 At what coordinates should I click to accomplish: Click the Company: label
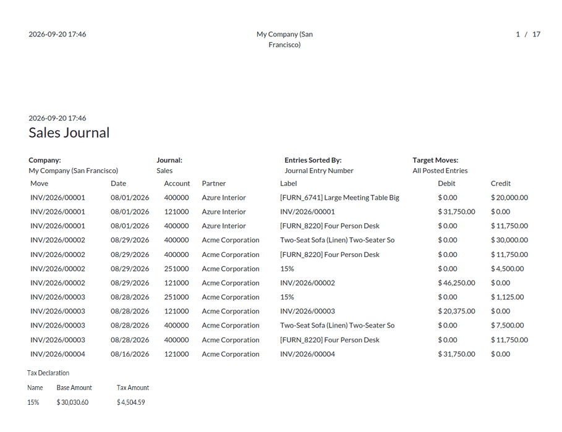(x=45, y=160)
